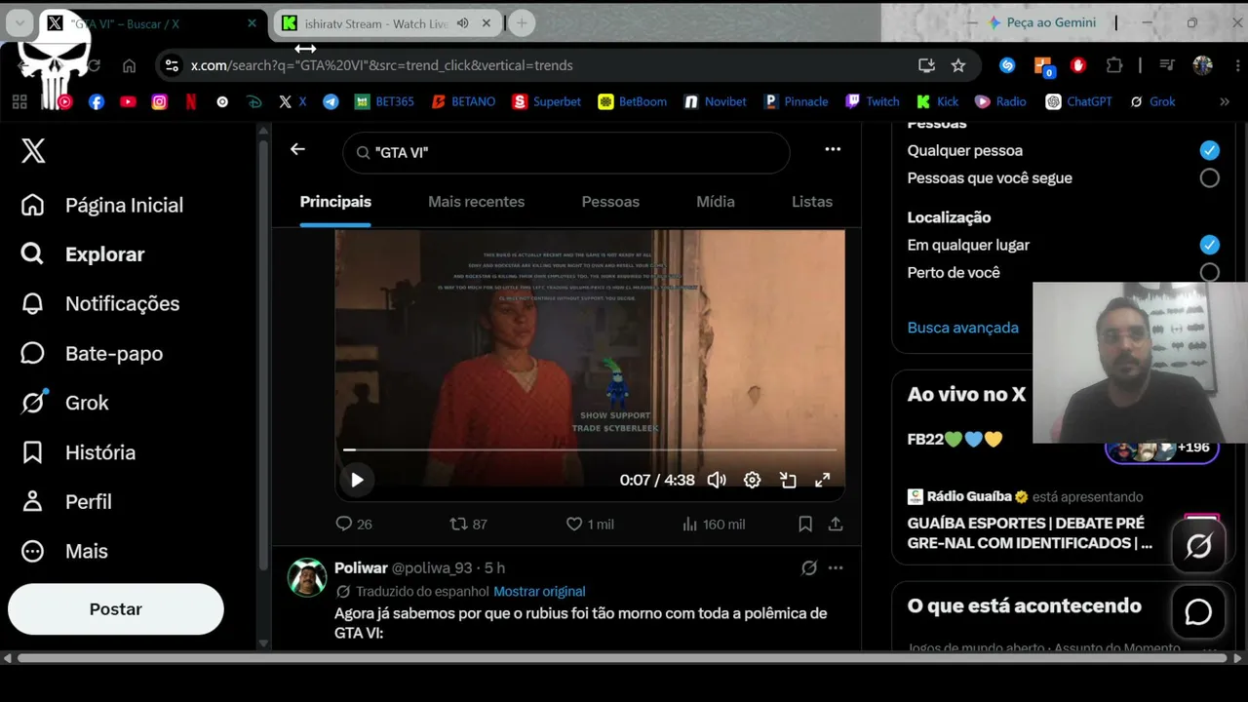Click Peça ao Gemini button
1248x702 pixels.
(x=1041, y=22)
